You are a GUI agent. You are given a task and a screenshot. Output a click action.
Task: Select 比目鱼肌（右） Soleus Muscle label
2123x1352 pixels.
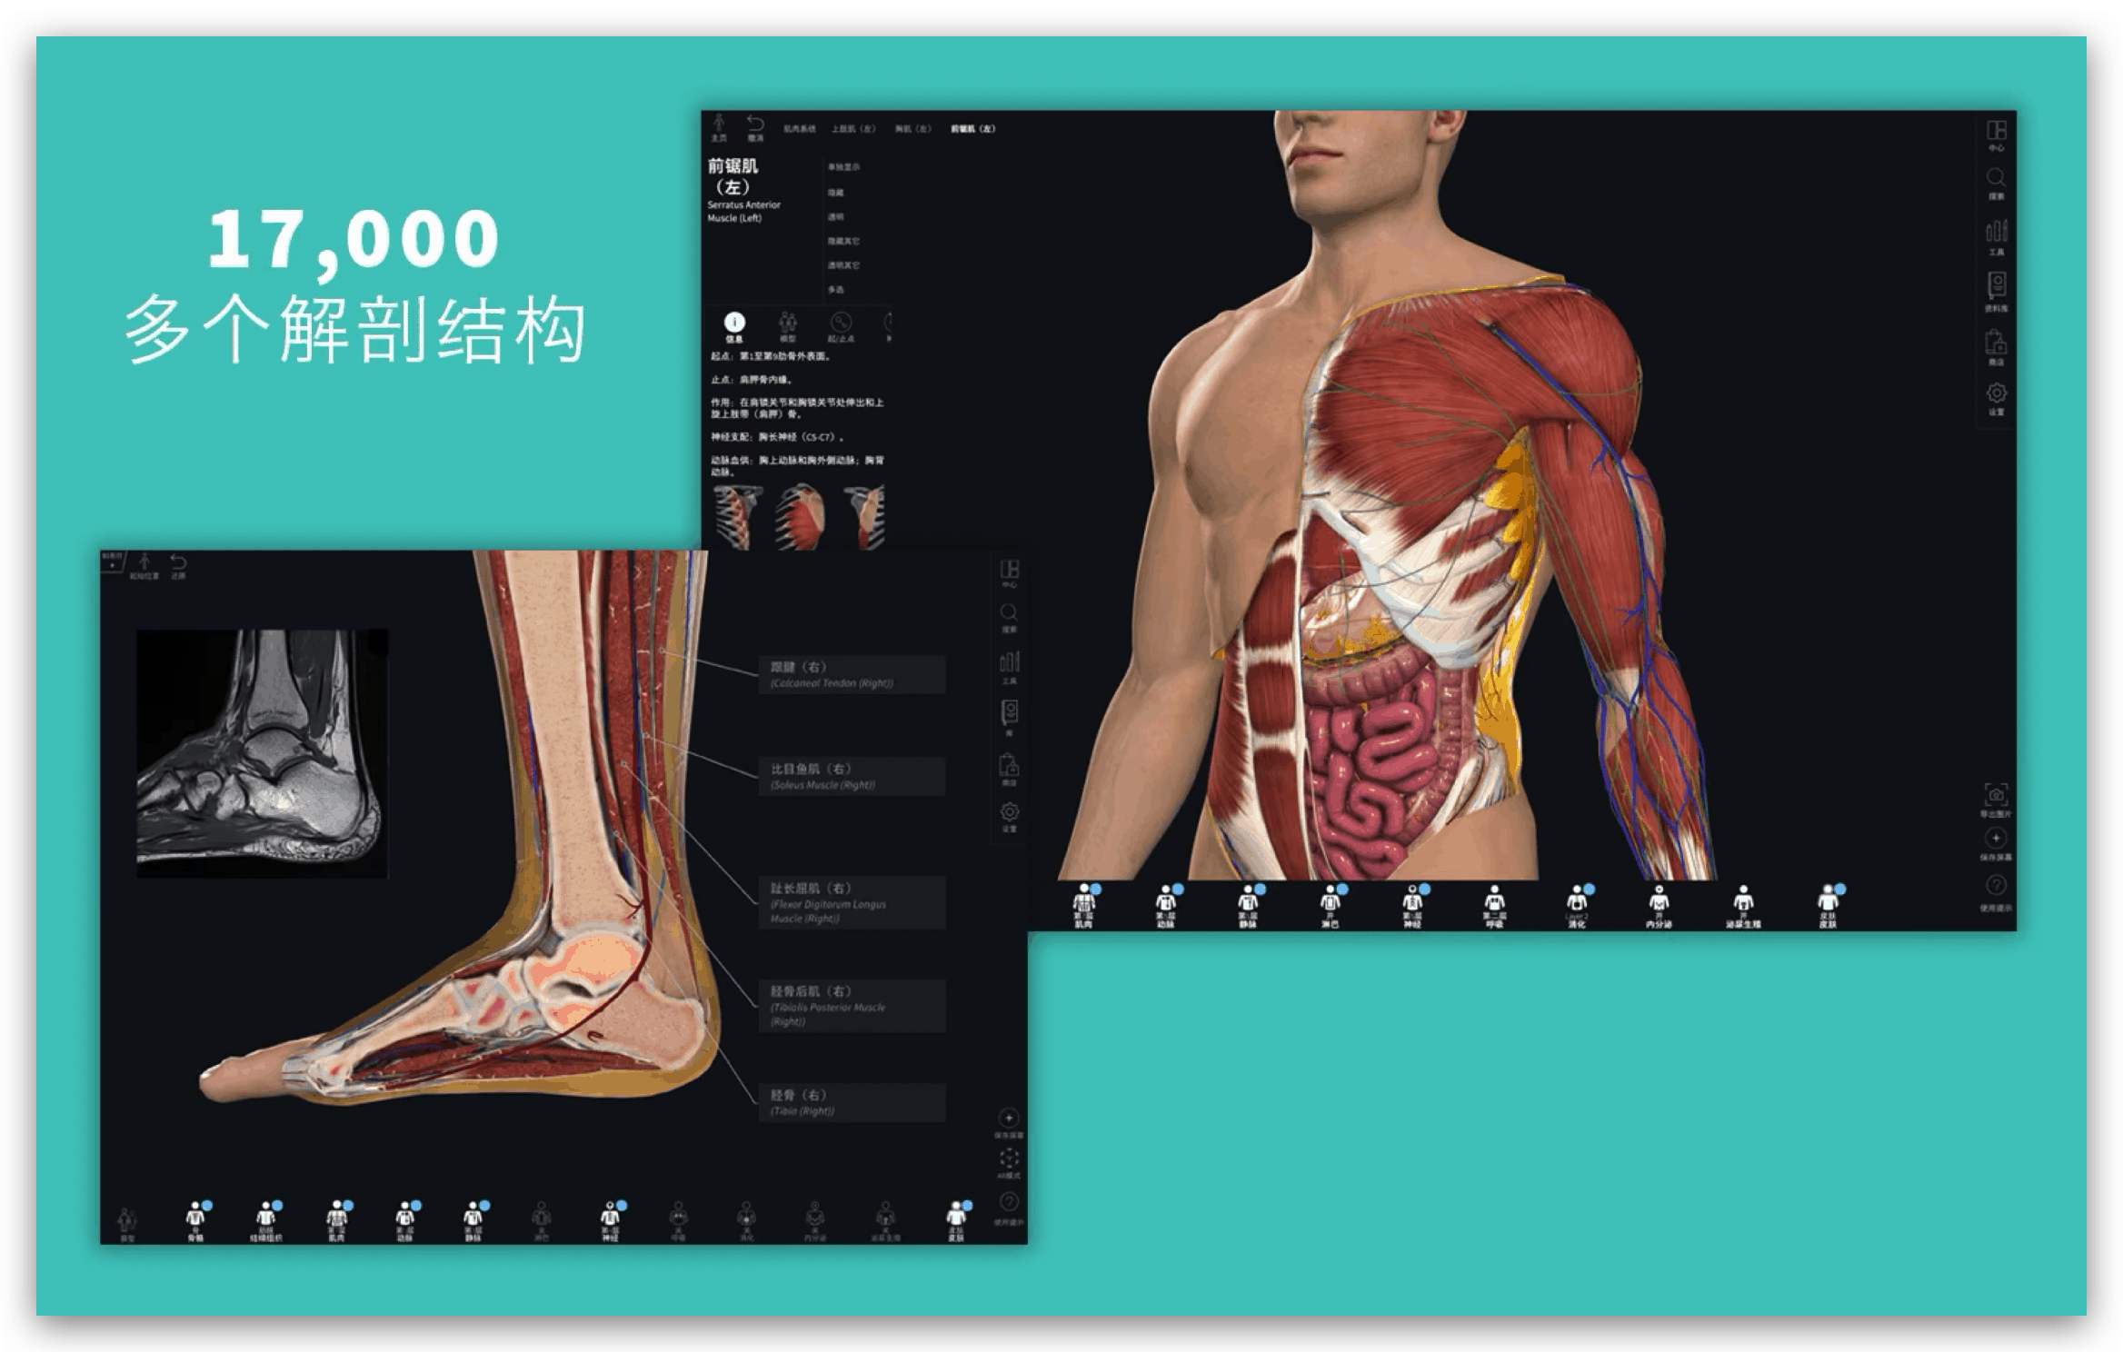click(852, 776)
